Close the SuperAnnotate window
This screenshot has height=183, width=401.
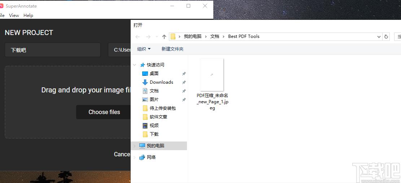pos(205,6)
